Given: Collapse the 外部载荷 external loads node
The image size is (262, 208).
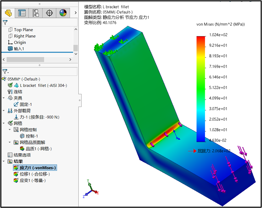Looking at the screenshot, I should click(x=4, y=111).
